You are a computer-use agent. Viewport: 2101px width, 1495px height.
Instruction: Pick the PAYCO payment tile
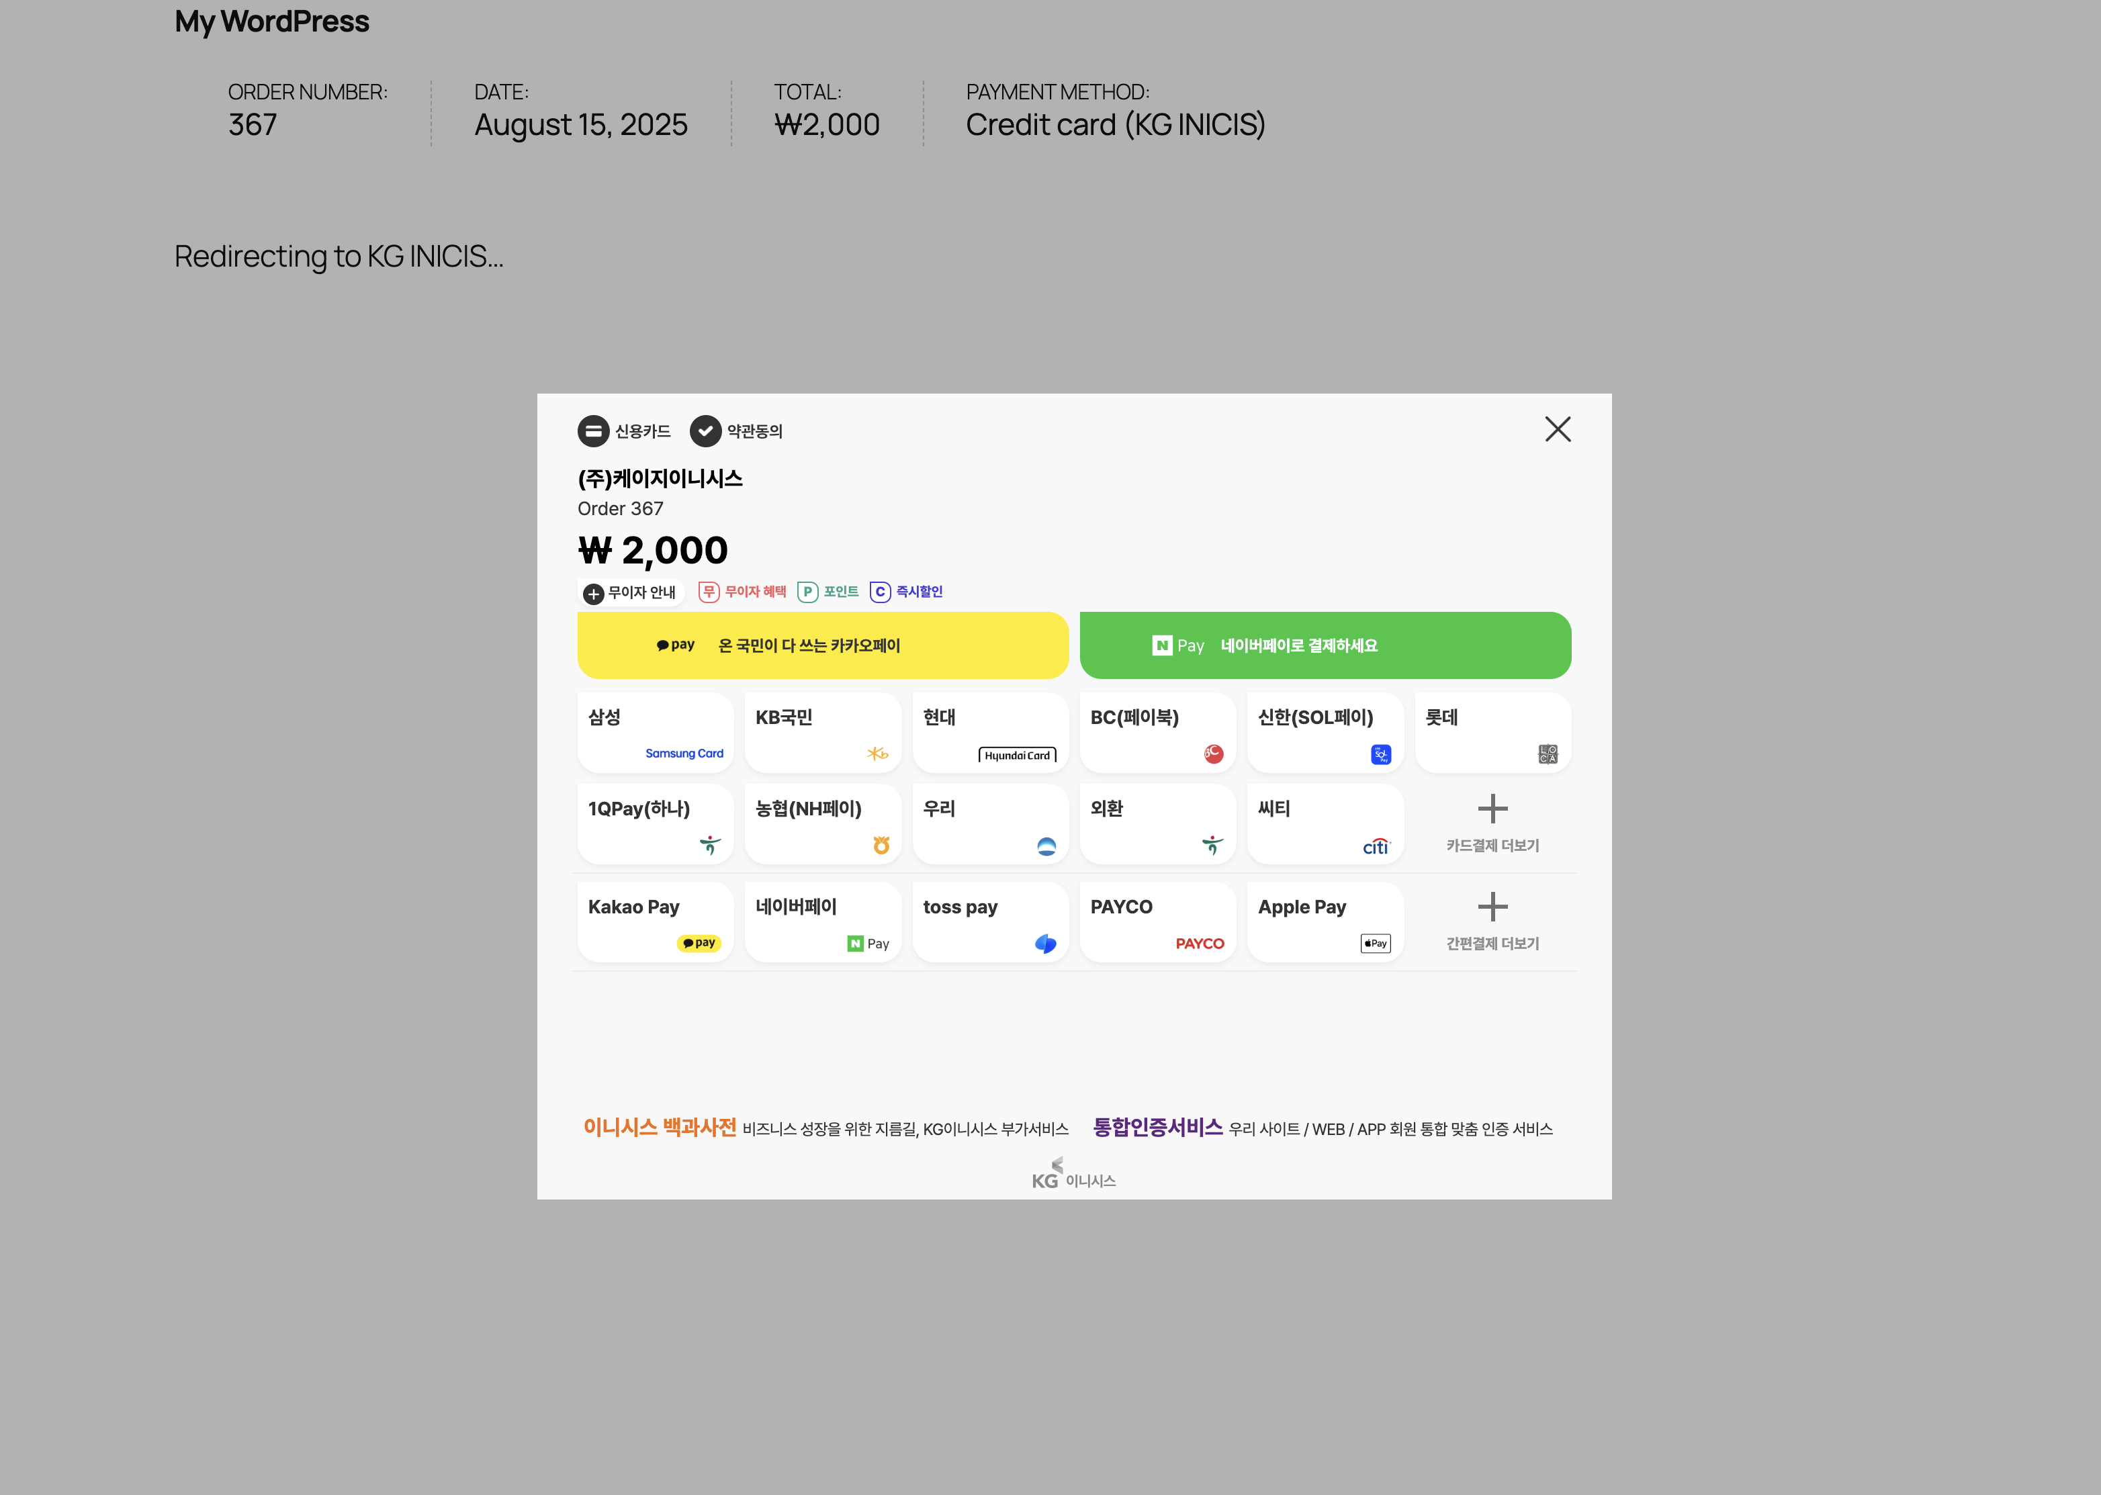click(x=1157, y=922)
